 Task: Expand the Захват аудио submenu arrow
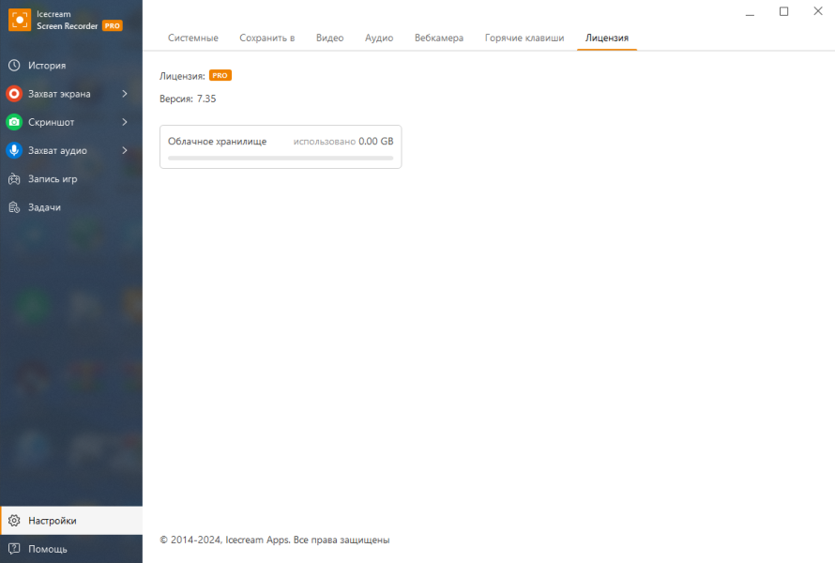(125, 150)
